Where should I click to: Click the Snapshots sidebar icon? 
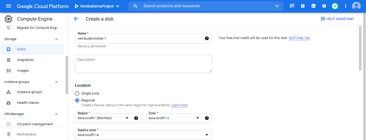click(9, 60)
